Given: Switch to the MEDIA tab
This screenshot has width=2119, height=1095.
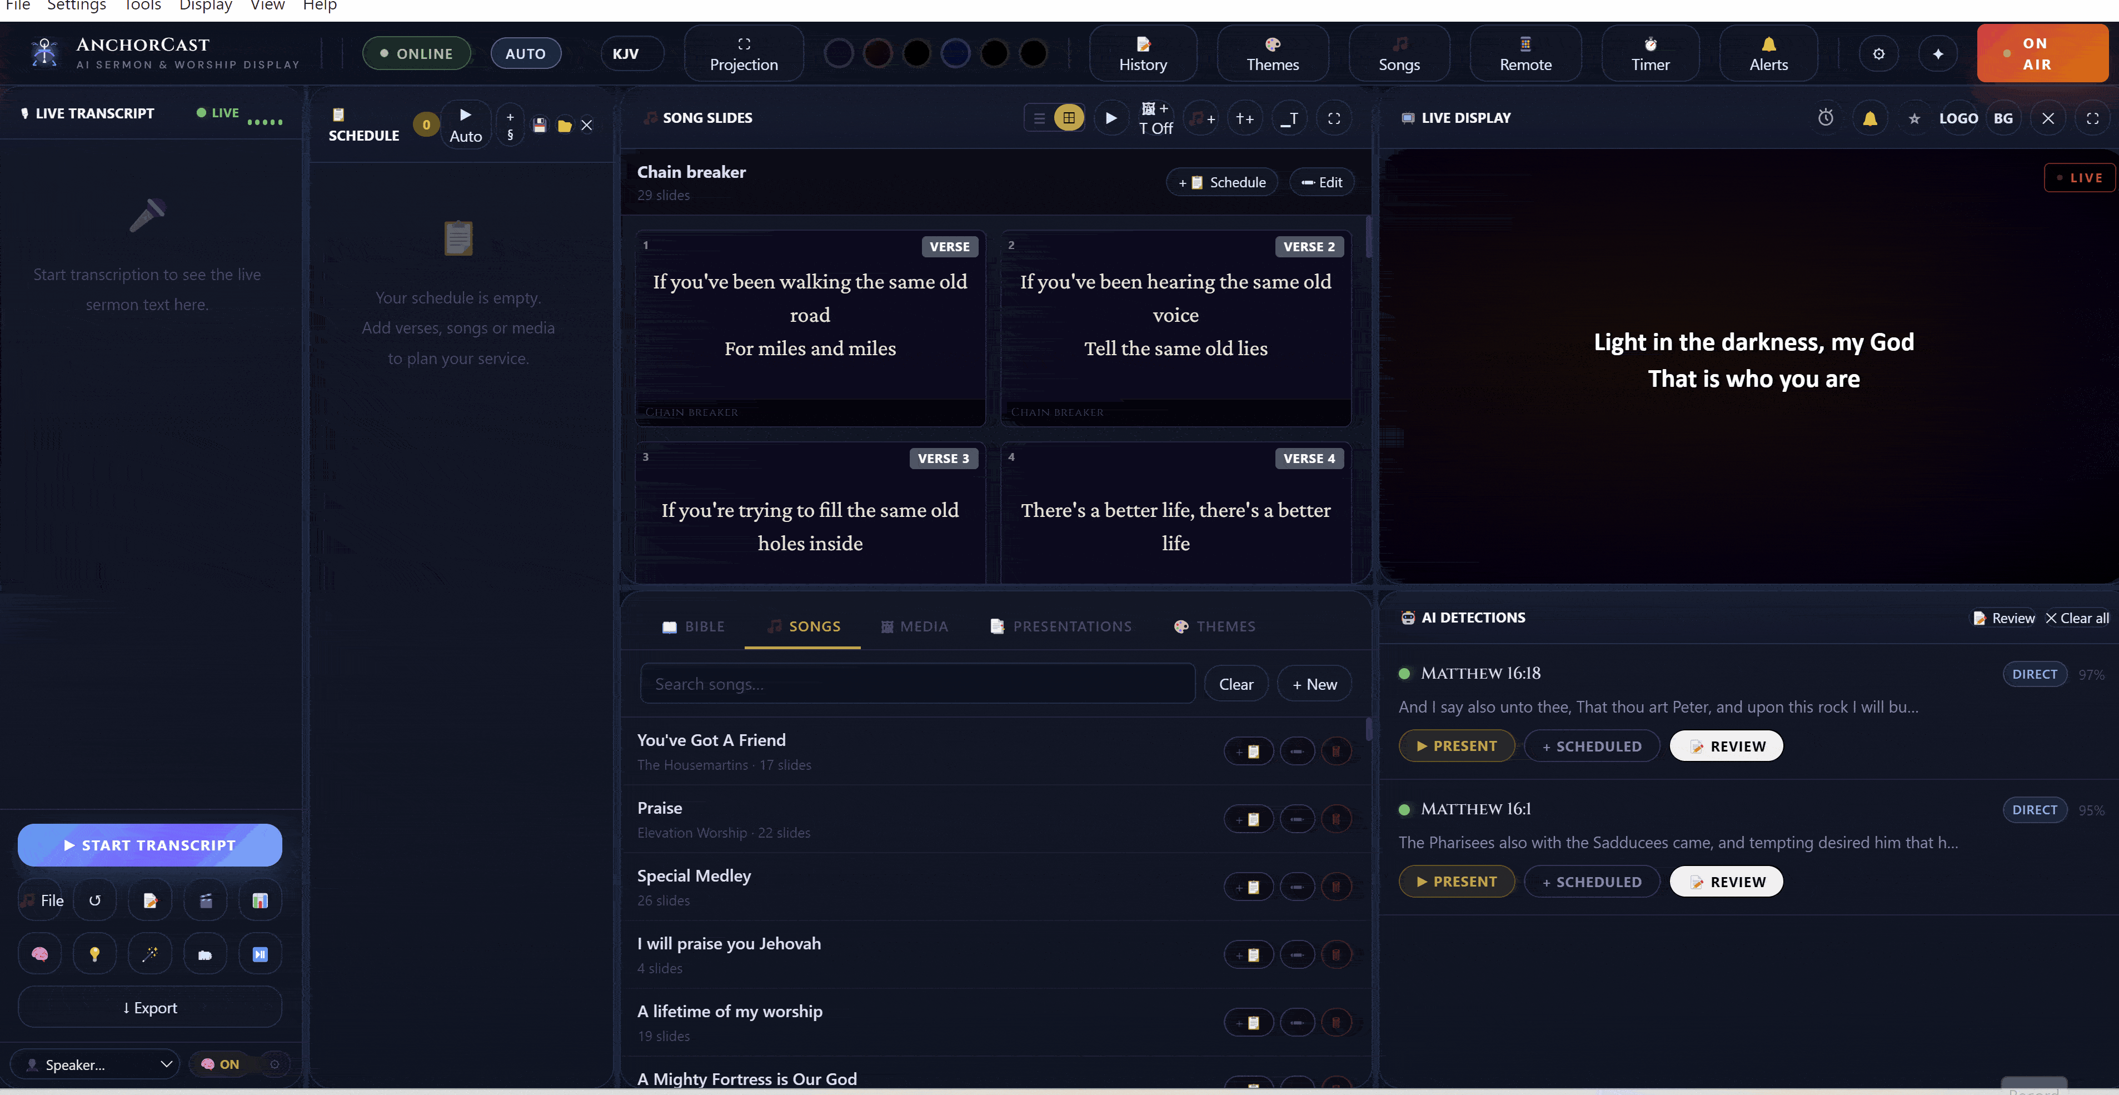Looking at the screenshot, I should tap(915, 626).
